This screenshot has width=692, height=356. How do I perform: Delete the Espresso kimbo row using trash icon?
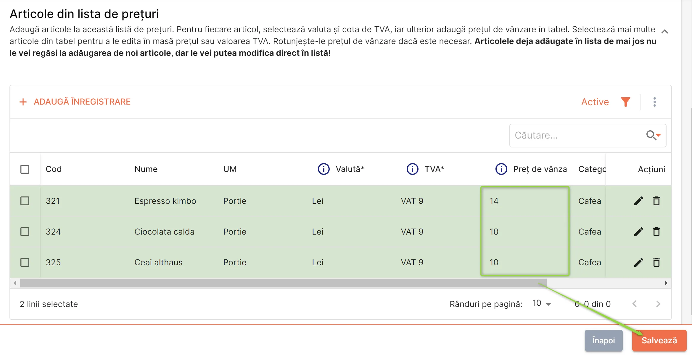pos(656,201)
